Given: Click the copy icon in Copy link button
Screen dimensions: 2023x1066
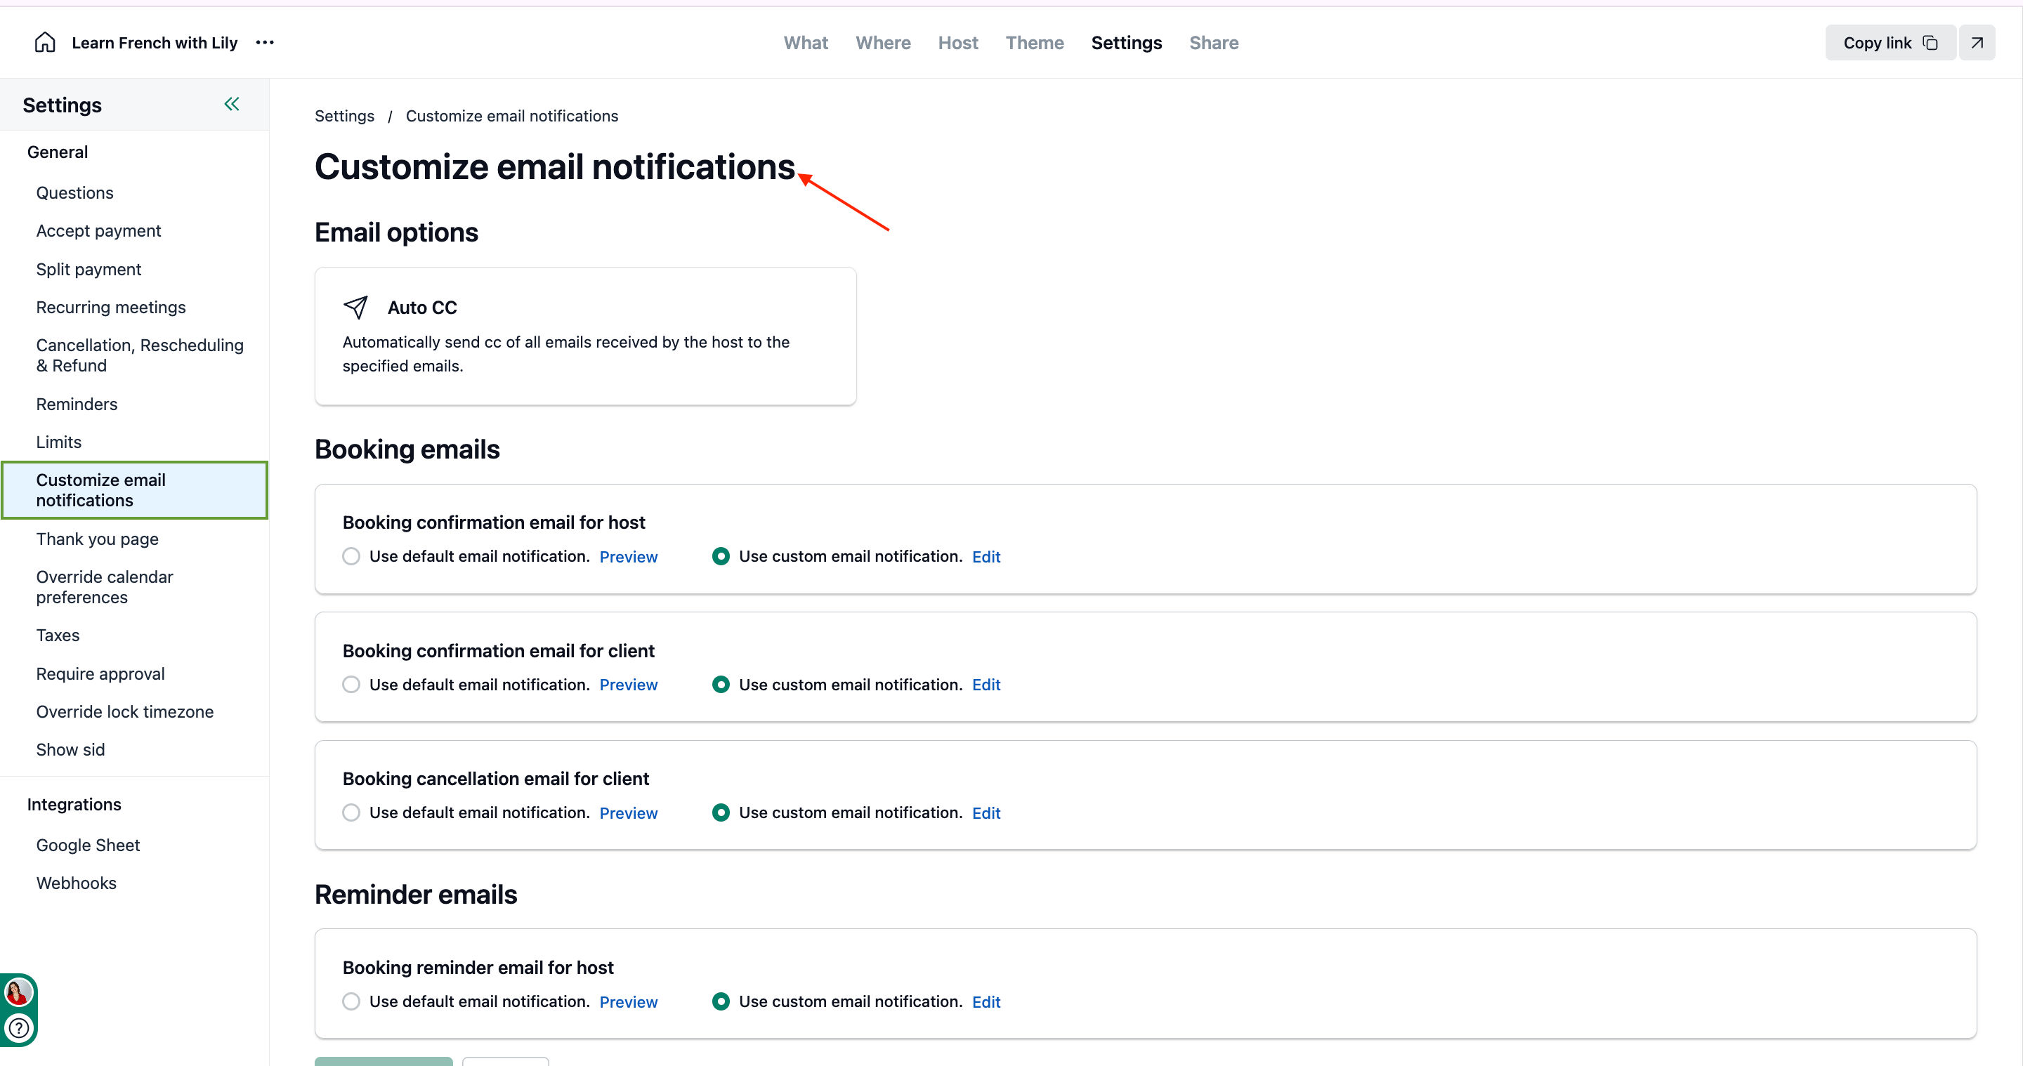Looking at the screenshot, I should coord(1930,42).
